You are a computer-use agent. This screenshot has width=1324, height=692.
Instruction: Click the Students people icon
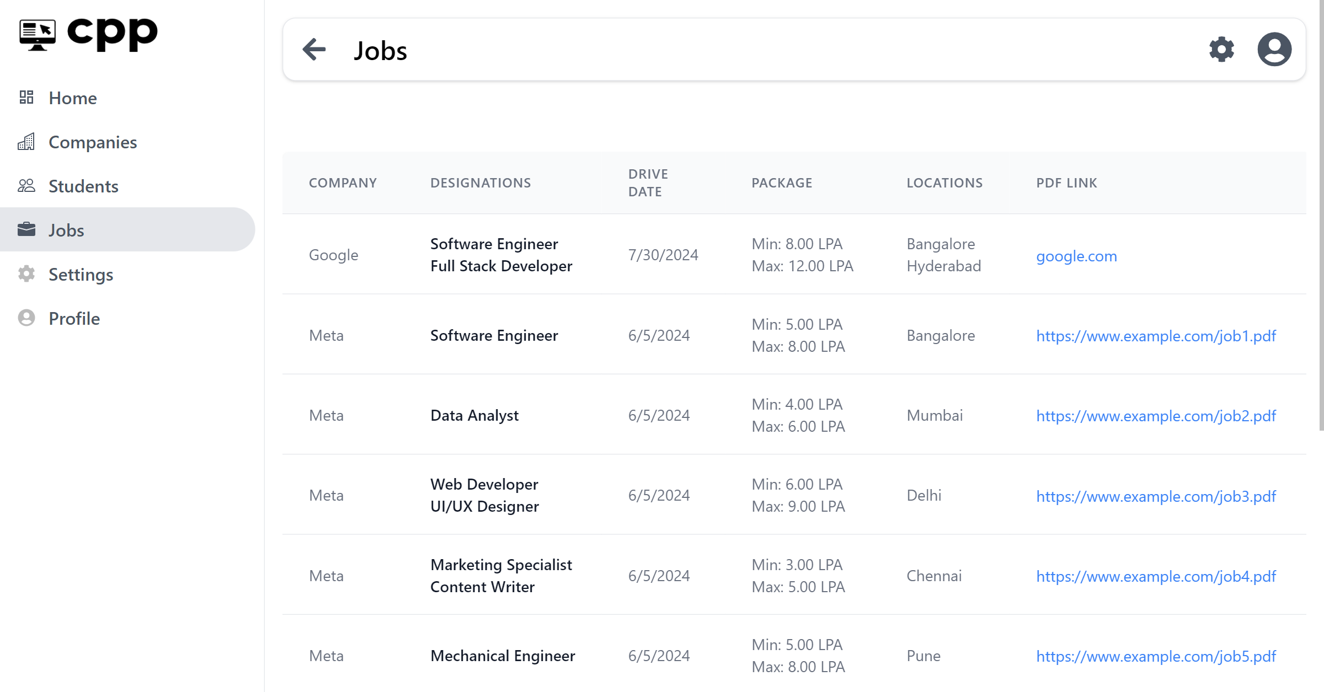pyautogui.click(x=26, y=186)
